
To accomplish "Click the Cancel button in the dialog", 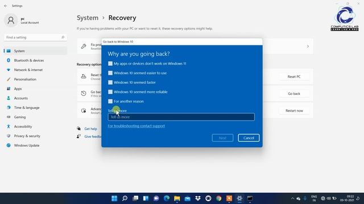I will pos(249,138).
